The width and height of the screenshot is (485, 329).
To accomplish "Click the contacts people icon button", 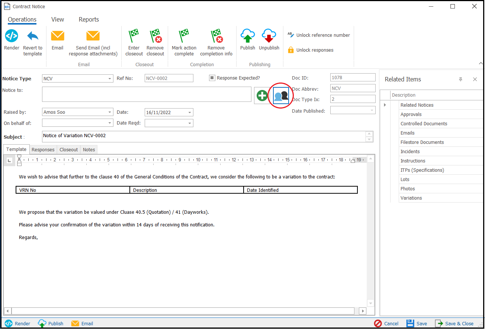I will (x=281, y=96).
